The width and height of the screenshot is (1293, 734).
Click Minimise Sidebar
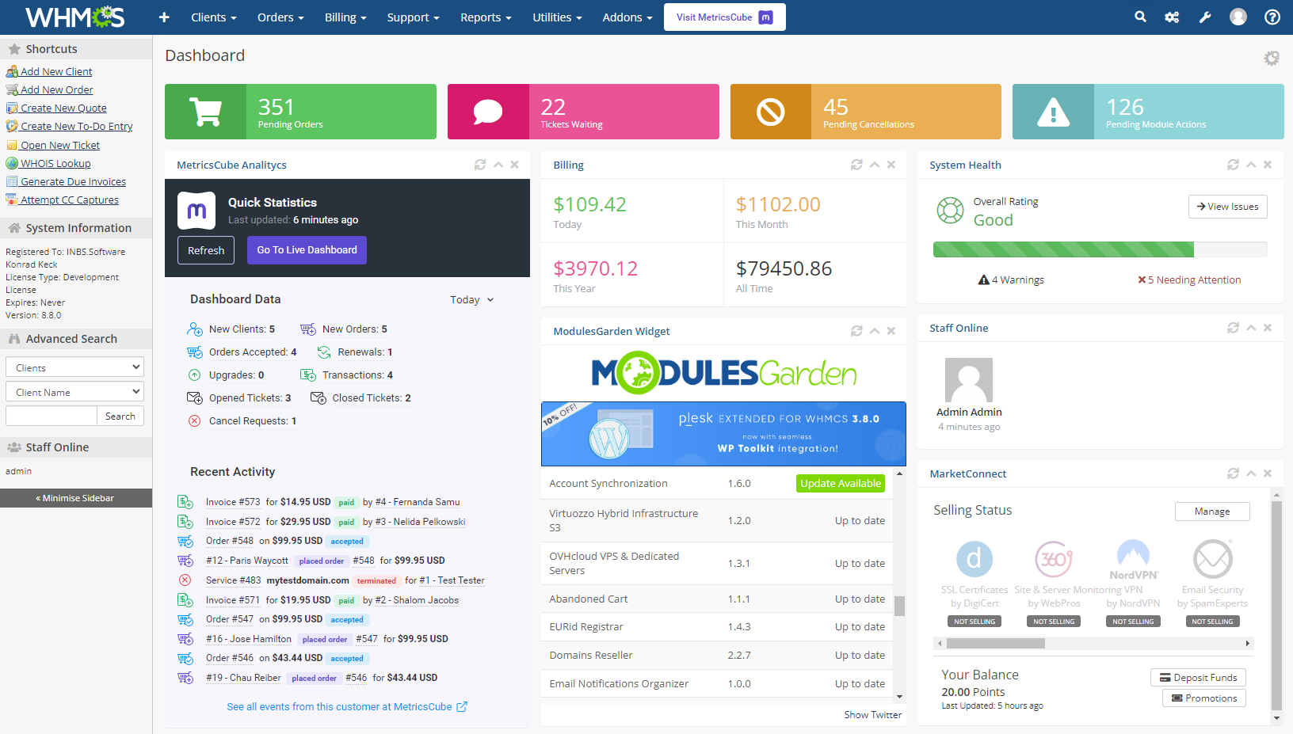click(x=76, y=498)
